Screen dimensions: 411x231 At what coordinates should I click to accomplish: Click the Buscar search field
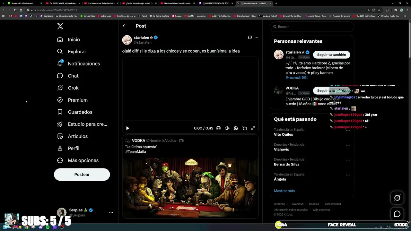312,27
